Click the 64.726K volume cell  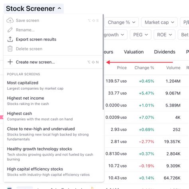(x=172, y=178)
